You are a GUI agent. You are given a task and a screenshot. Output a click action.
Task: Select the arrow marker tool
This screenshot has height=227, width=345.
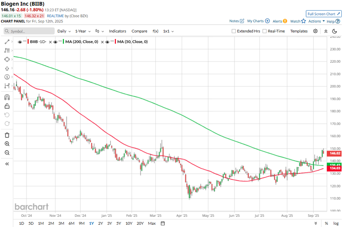click(7, 68)
